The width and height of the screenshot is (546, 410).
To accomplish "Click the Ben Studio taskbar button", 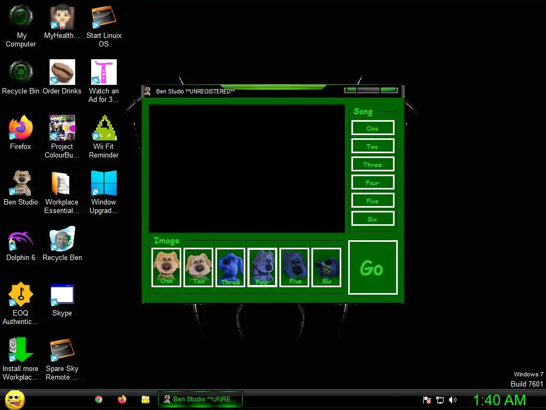I will 200,399.
